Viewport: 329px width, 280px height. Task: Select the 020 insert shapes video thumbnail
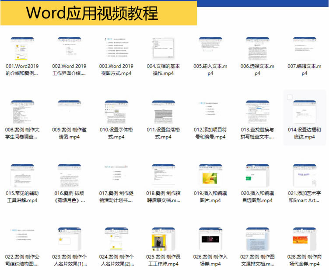[x=257, y=176]
